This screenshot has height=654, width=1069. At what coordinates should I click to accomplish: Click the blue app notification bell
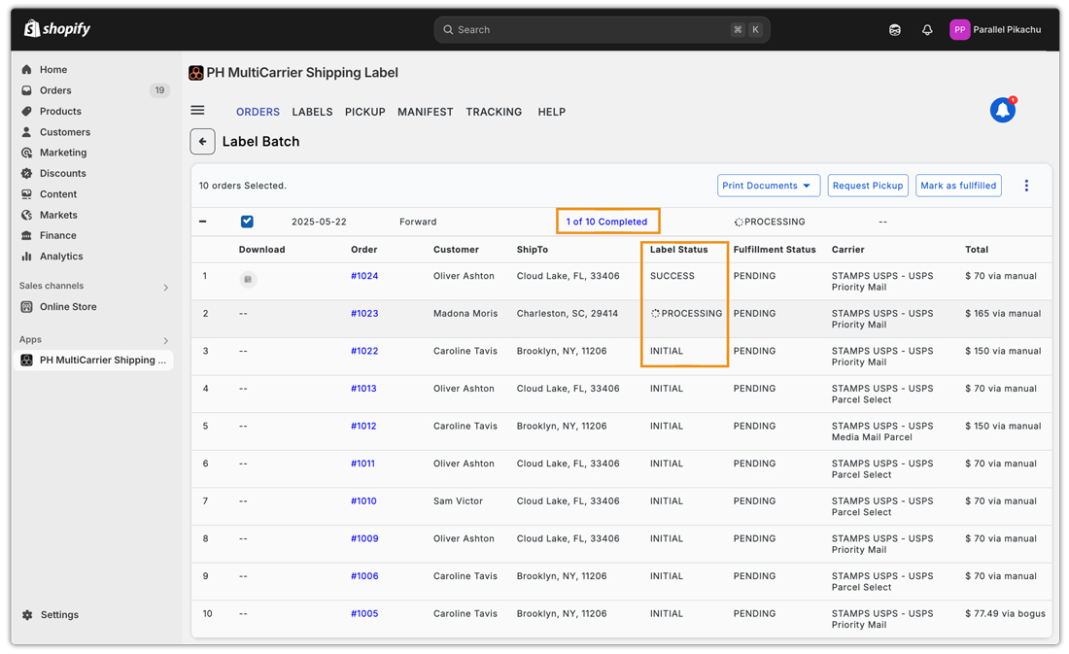point(1002,110)
